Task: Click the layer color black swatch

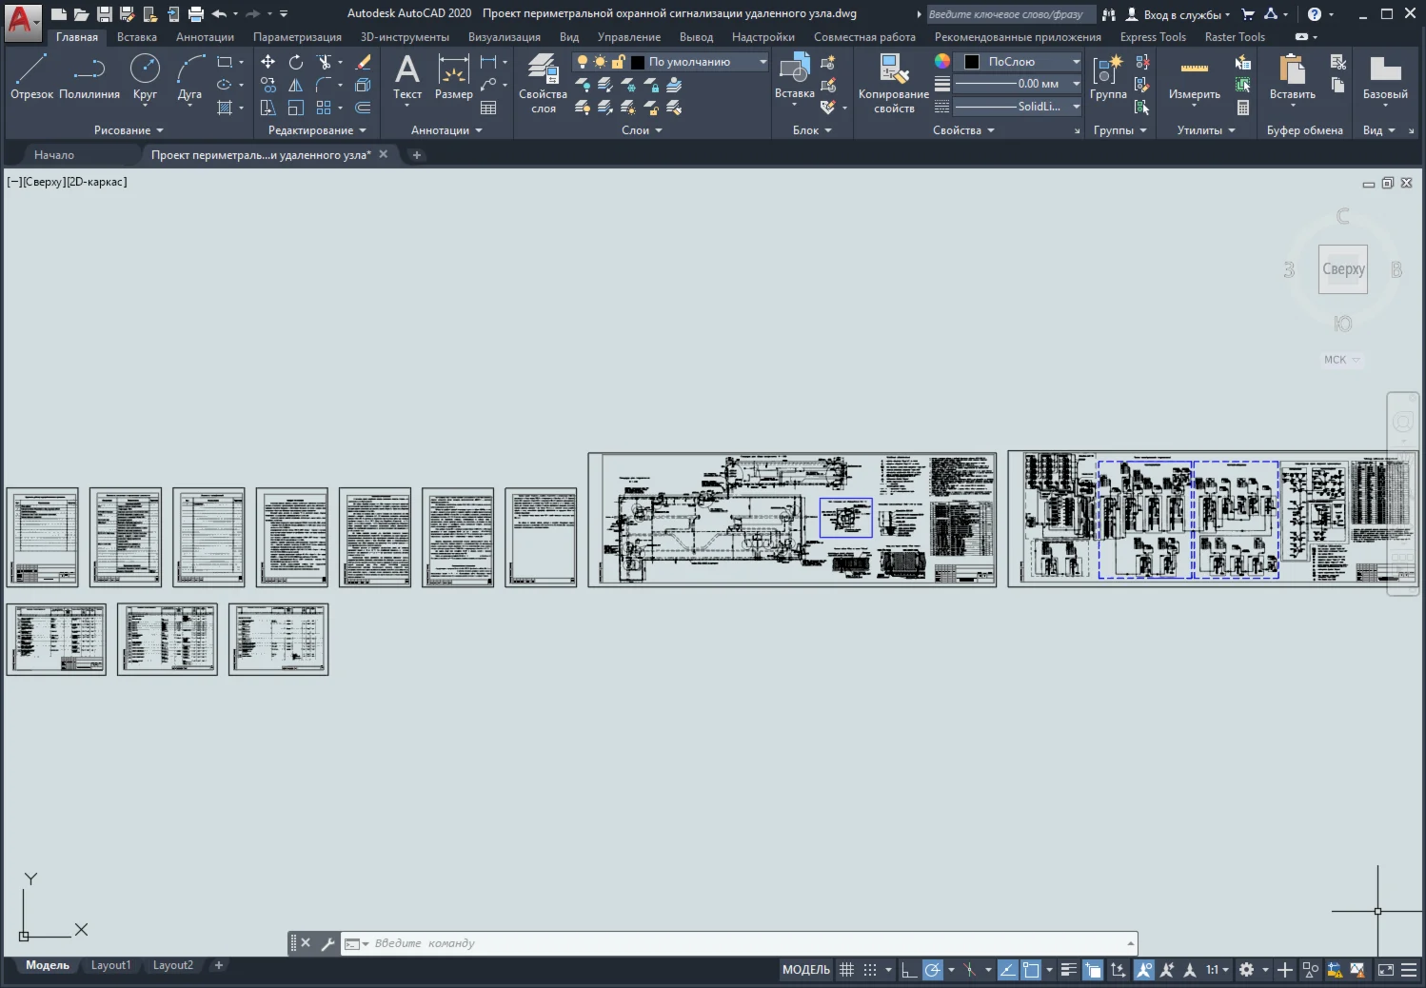Action: click(x=638, y=62)
